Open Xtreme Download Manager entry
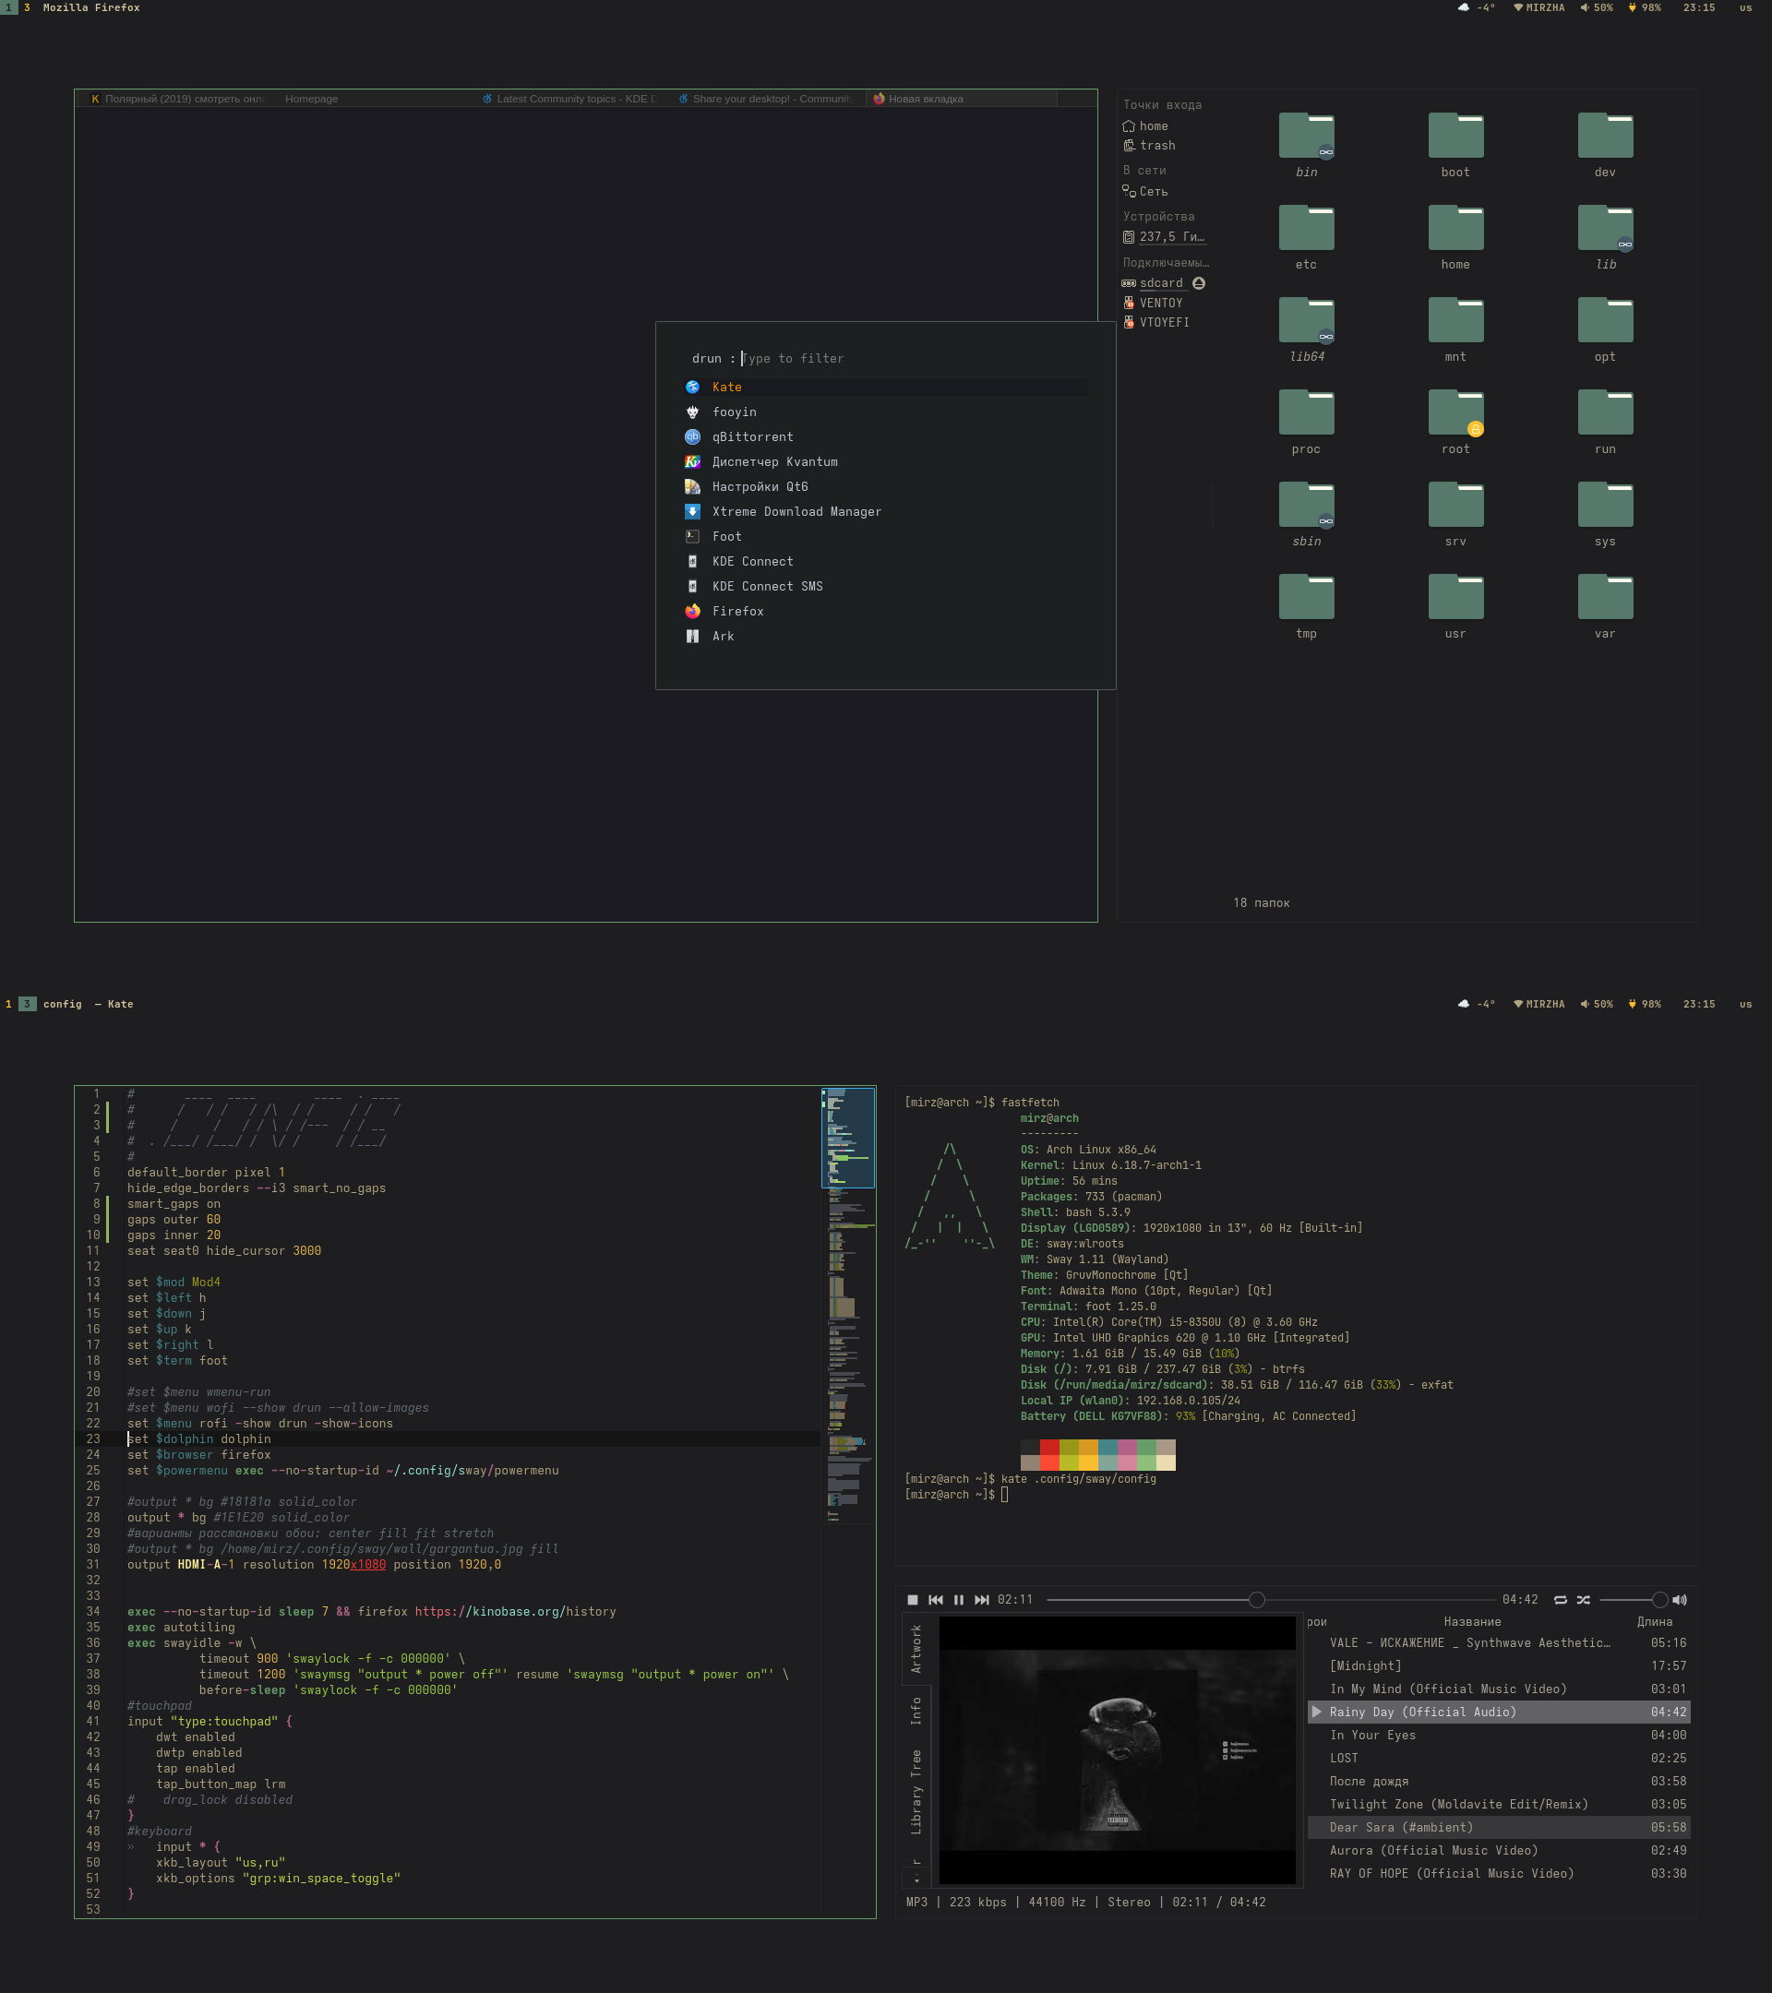The height and width of the screenshot is (1993, 1772). coord(796,512)
